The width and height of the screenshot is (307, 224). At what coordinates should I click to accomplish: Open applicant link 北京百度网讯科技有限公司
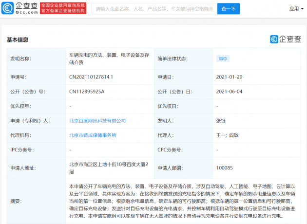[97, 120]
